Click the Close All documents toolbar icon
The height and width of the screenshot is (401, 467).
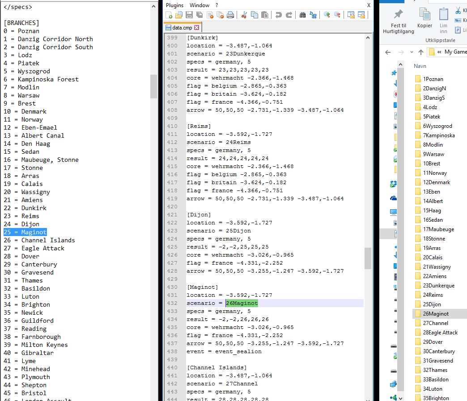click(x=221, y=15)
